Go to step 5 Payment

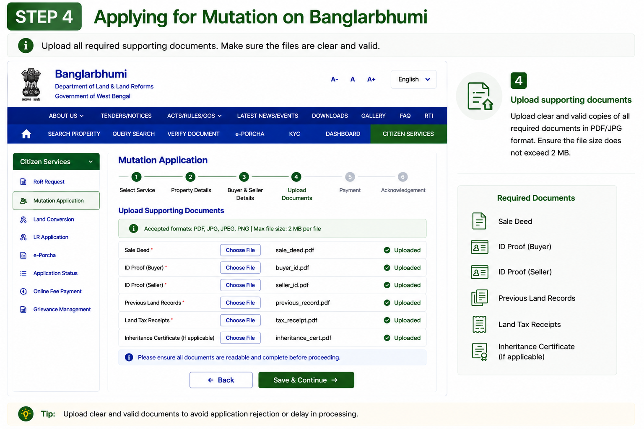350,177
